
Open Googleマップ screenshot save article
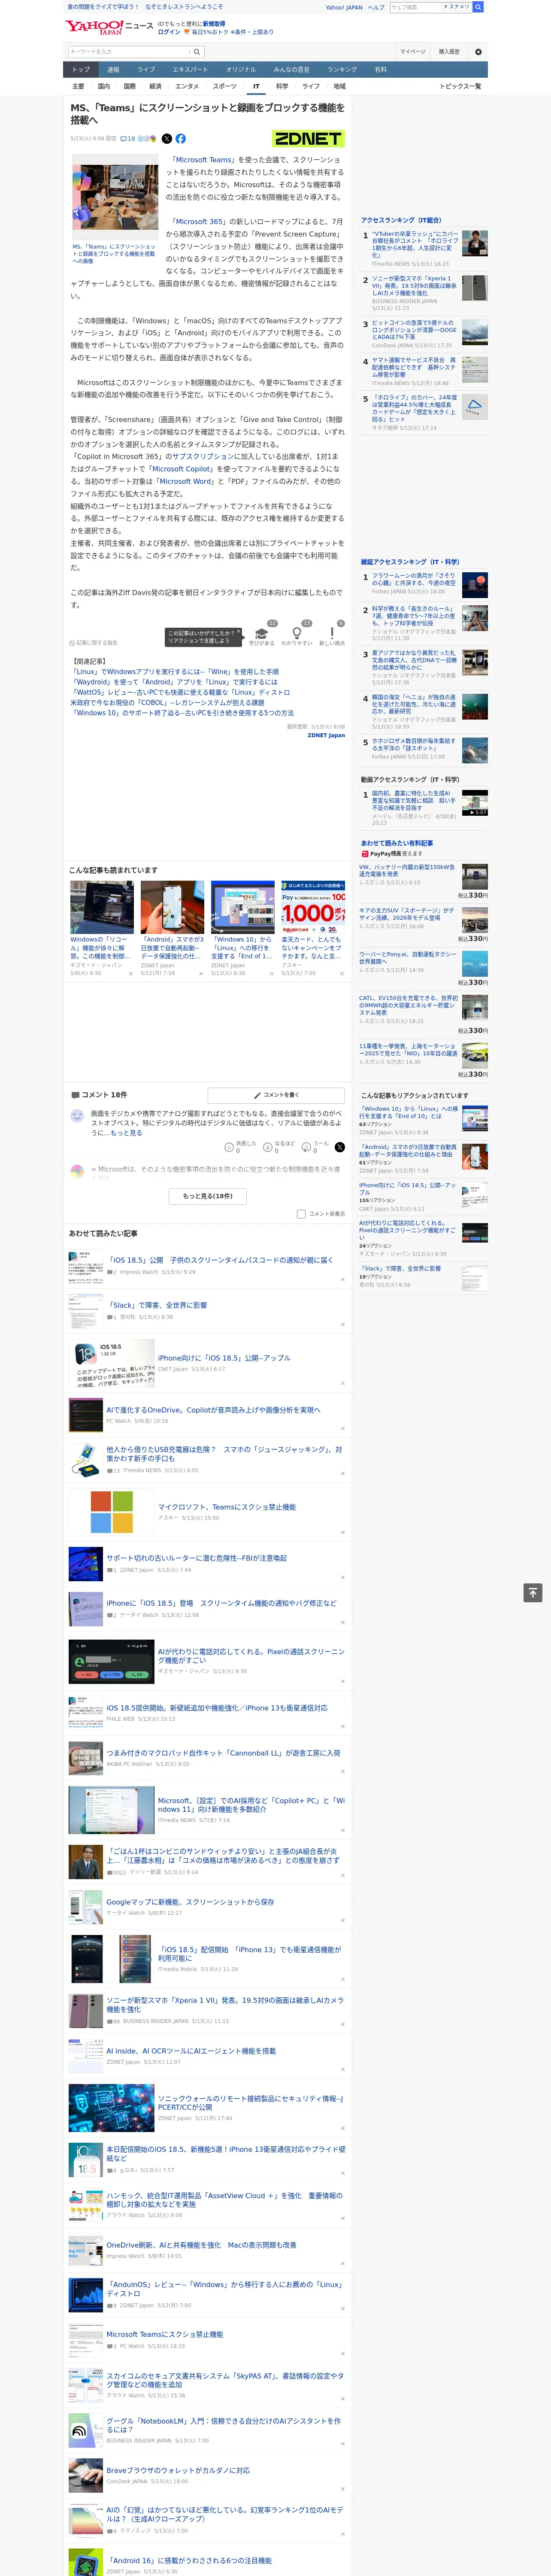click(190, 1902)
